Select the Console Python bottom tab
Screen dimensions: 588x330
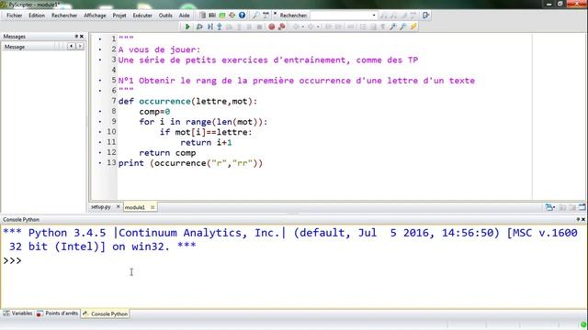point(106,313)
